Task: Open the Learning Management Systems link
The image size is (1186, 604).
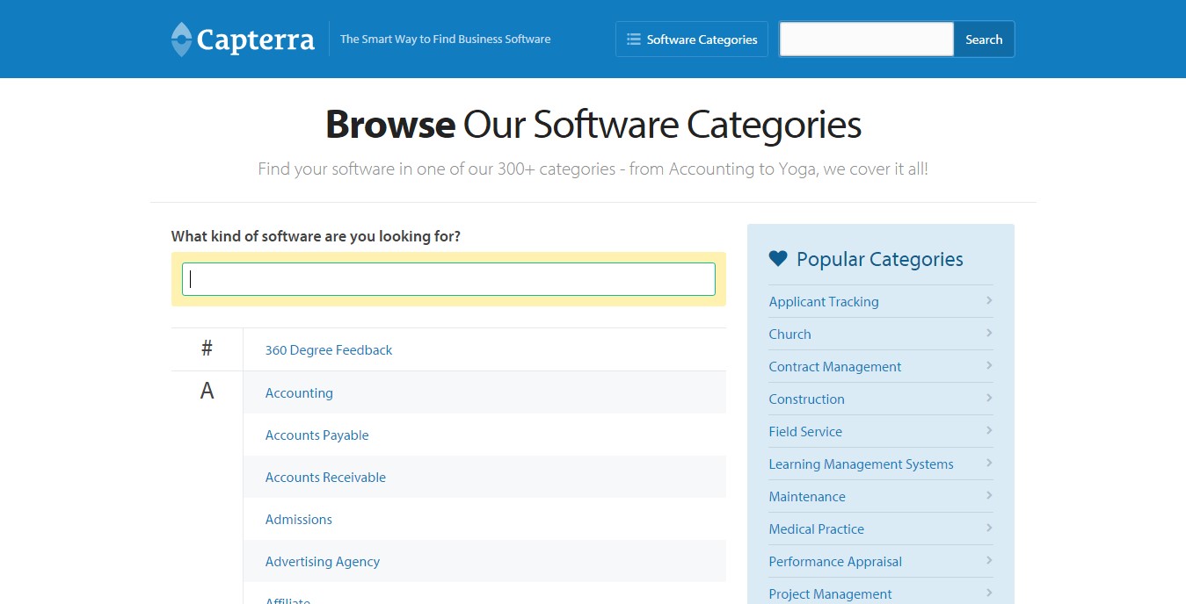Action: 861,464
